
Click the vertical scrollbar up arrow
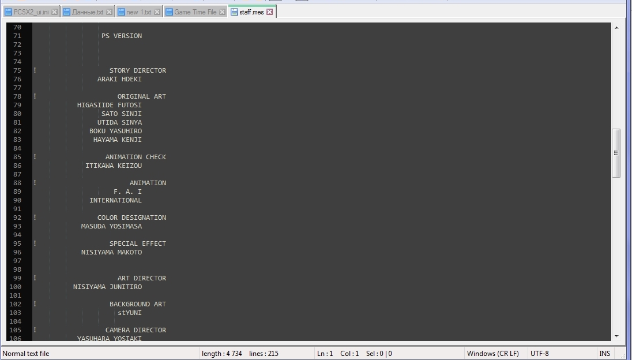616,28
